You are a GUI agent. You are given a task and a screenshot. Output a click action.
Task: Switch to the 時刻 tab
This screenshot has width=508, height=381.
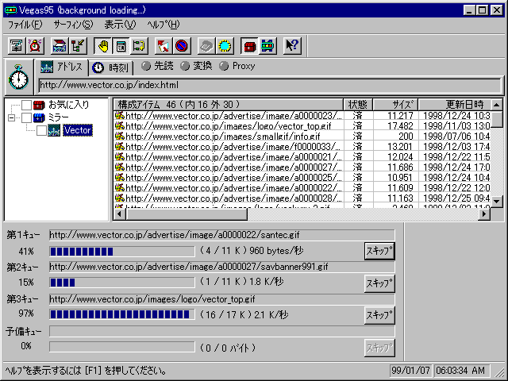(x=111, y=67)
